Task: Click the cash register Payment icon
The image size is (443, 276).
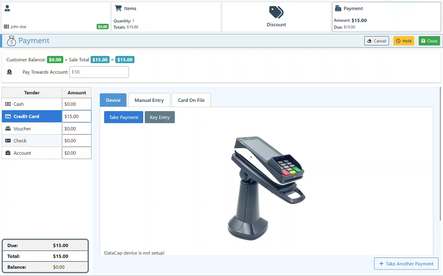Action: [338, 8]
